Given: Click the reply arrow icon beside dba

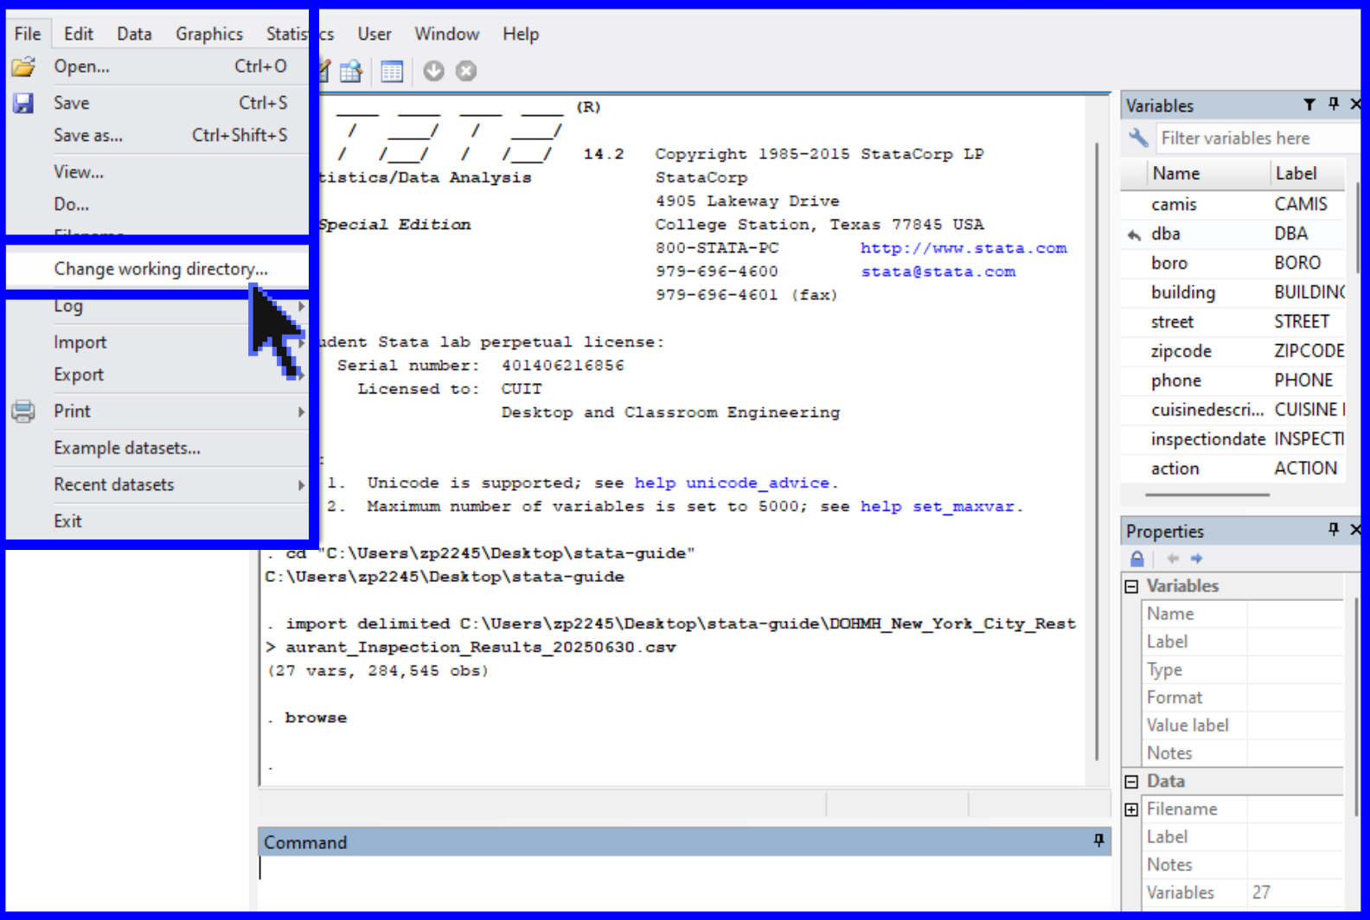Looking at the screenshot, I should point(1134,234).
